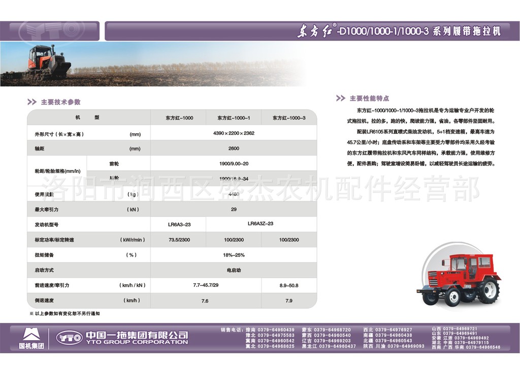520x367 pixels.
Task: Click the 前轮 sub-row label
Action: pyautogui.click(x=114, y=164)
